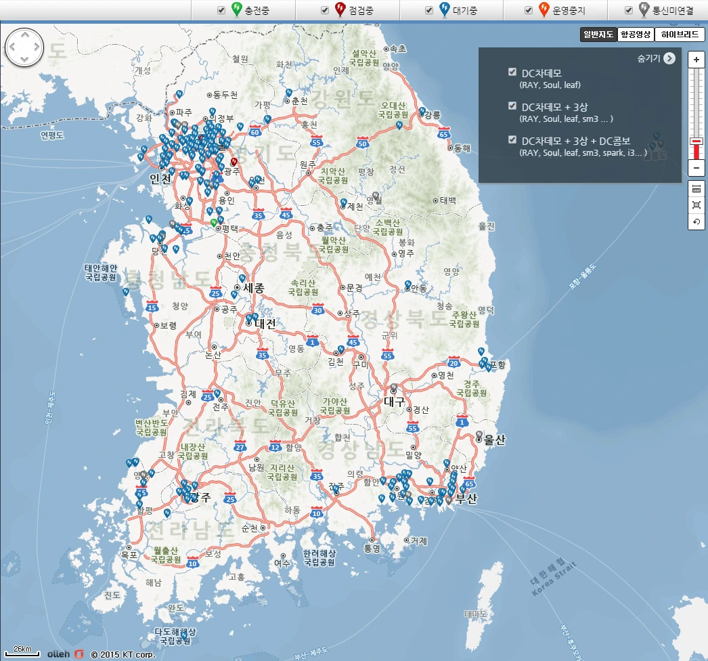Screen dimensions: 708x661
Task: Click the green 충전중 charging pin icon
Action: click(237, 9)
